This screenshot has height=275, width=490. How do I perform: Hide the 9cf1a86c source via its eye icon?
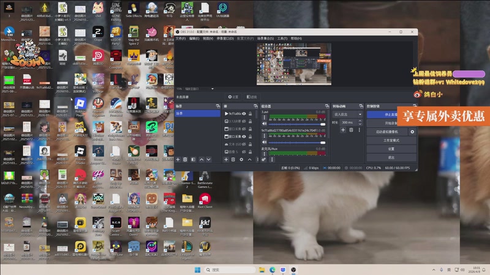pos(244,114)
